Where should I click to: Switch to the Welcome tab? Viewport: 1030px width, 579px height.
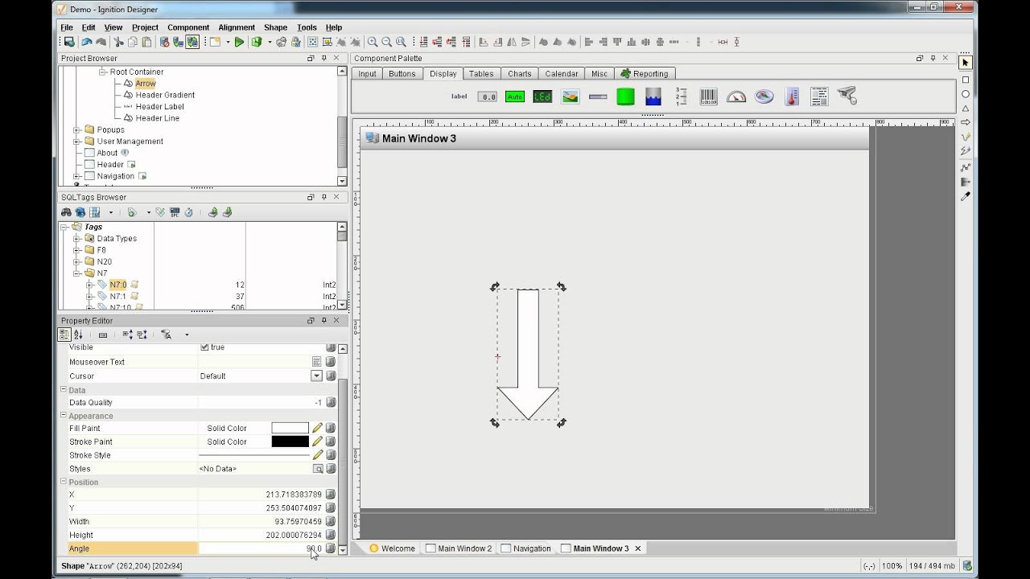[x=392, y=548]
